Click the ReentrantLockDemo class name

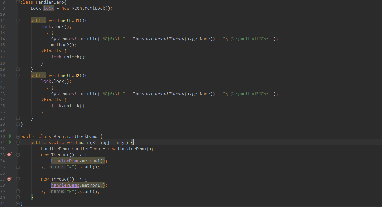76,136
